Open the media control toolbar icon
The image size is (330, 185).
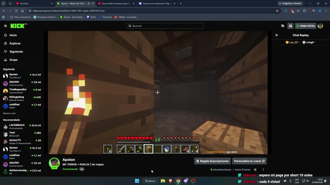313,11
